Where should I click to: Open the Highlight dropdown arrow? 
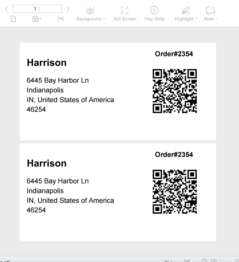pyautogui.click(x=196, y=19)
